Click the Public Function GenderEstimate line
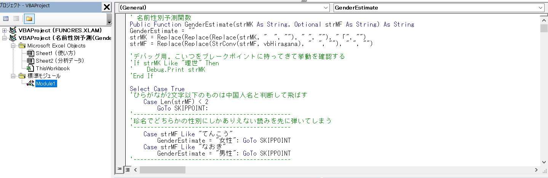Screen dimensions: 548x178 272,24
